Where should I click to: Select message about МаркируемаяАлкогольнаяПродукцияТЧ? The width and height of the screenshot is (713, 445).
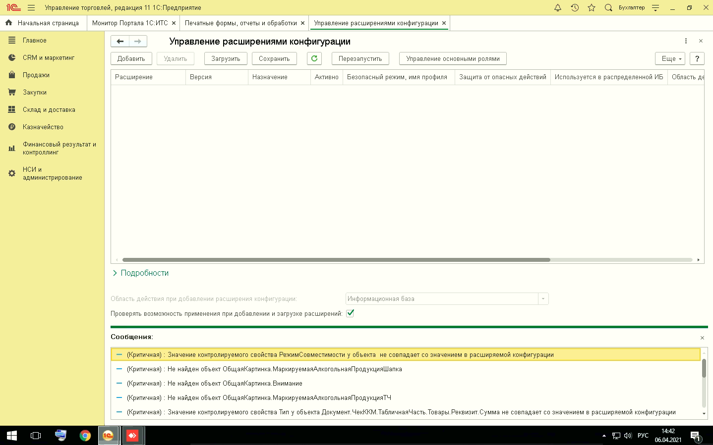click(x=406, y=398)
